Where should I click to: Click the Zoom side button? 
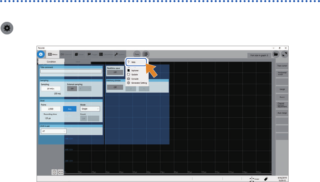pyautogui.click(x=282, y=97)
